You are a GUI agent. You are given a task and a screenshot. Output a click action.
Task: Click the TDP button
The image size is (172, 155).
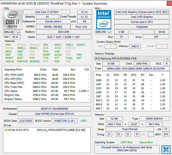click(6, 37)
